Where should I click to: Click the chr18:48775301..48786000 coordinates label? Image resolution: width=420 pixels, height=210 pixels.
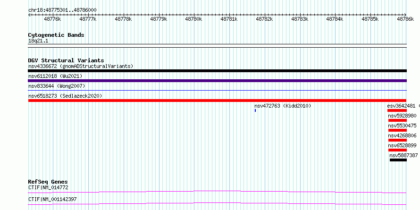tap(62, 10)
